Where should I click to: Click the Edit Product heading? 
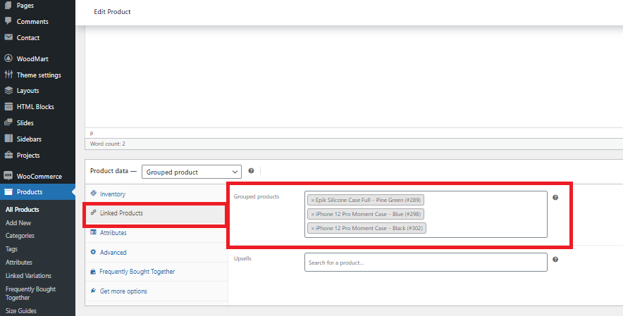coord(112,12)
